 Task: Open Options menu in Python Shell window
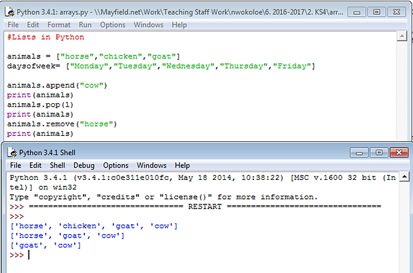[x=115, y=165]
